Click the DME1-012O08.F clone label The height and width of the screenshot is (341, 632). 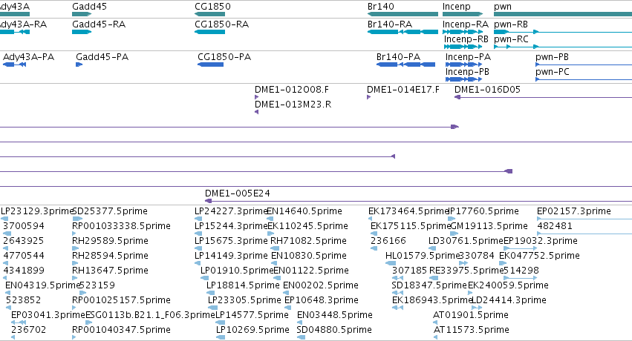(x=292, y=89)
